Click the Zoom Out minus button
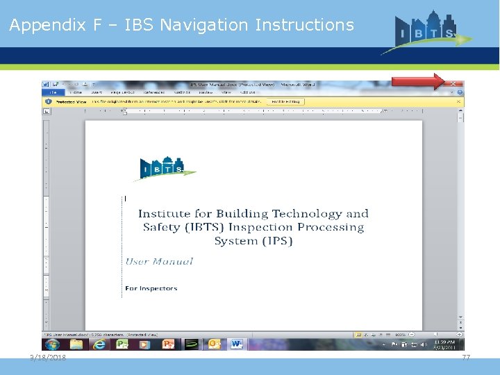The image size is (500, 375). point(412,335)
